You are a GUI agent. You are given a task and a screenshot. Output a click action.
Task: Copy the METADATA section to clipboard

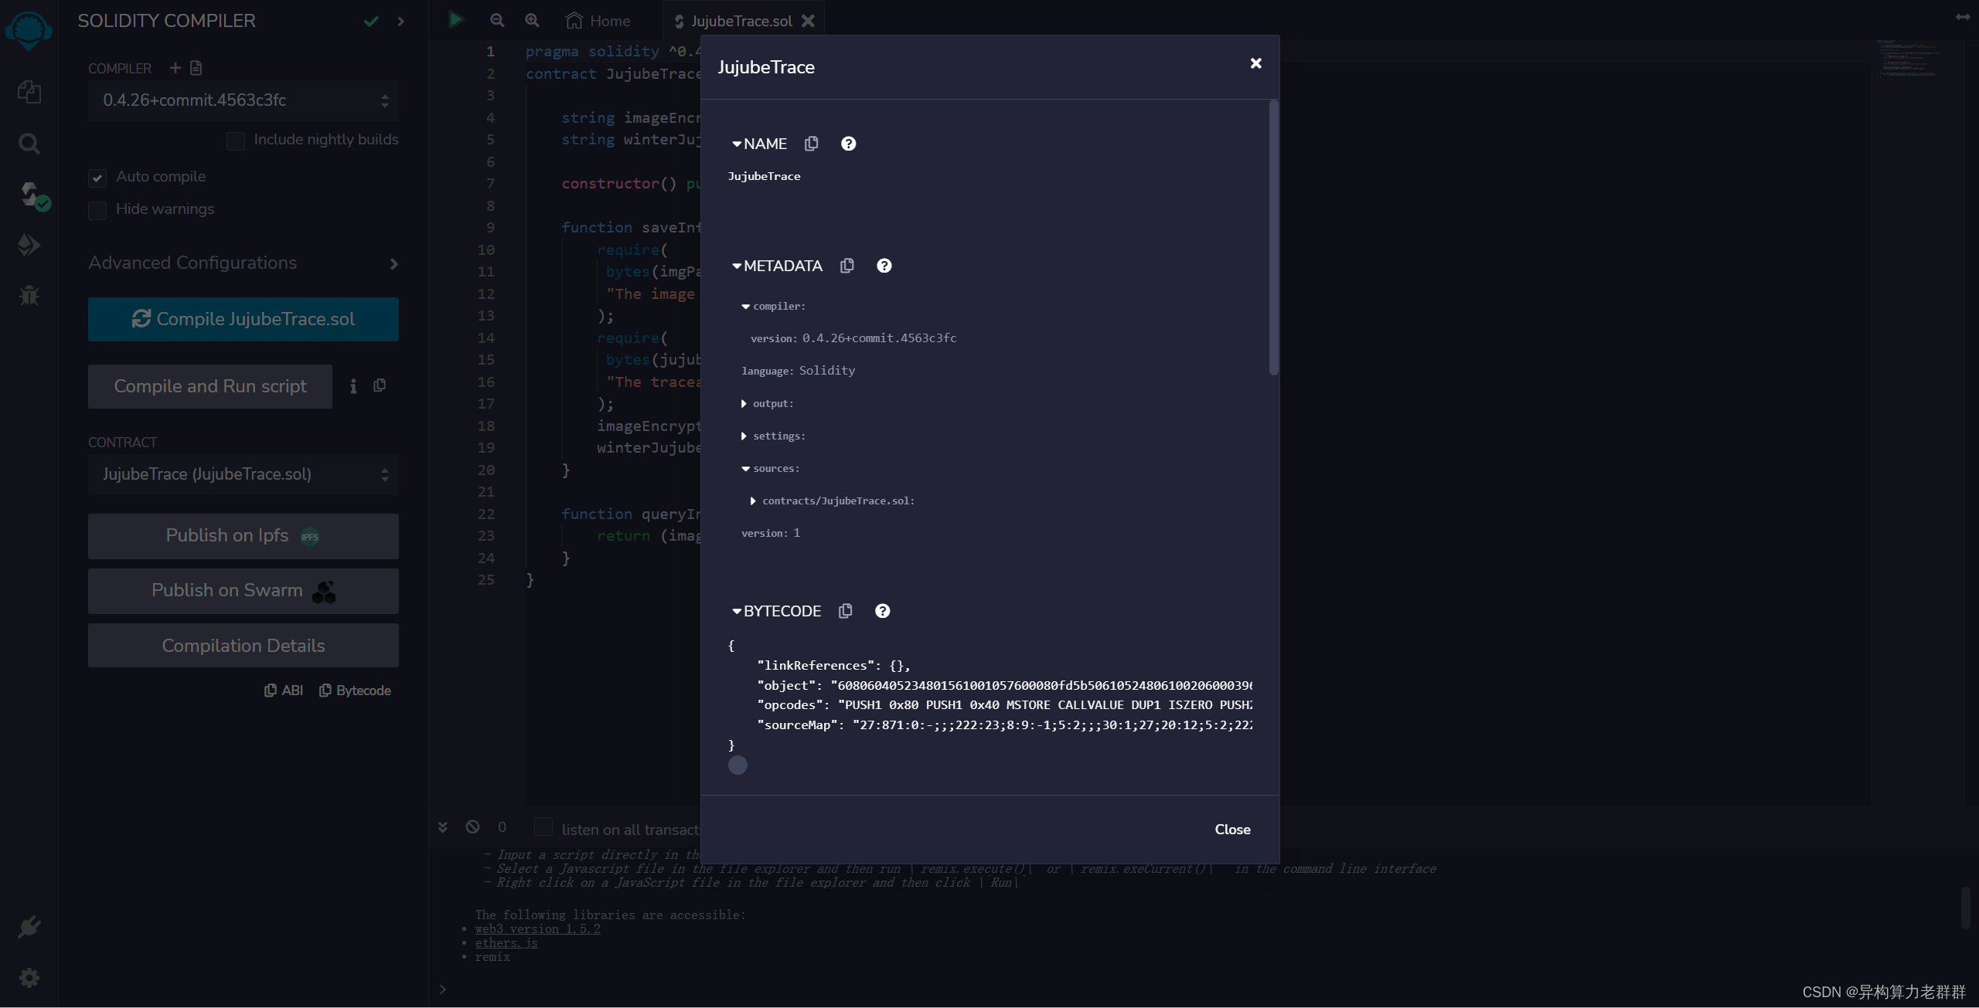847,266
